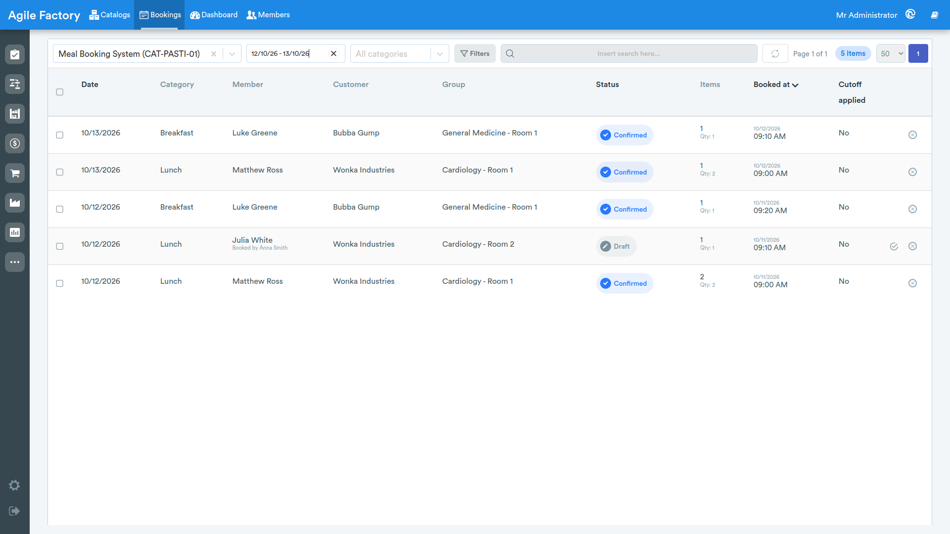Change the 50 items-per-page dropdown
This screenshot has height=534, width=950.
pos(891,53)
